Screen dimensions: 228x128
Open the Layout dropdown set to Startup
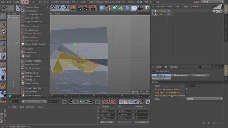(x=212, y=2)
